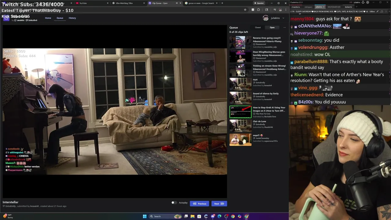
Task: Open the History nav tab
Action: pyautogui.click(x=72, y=18)
